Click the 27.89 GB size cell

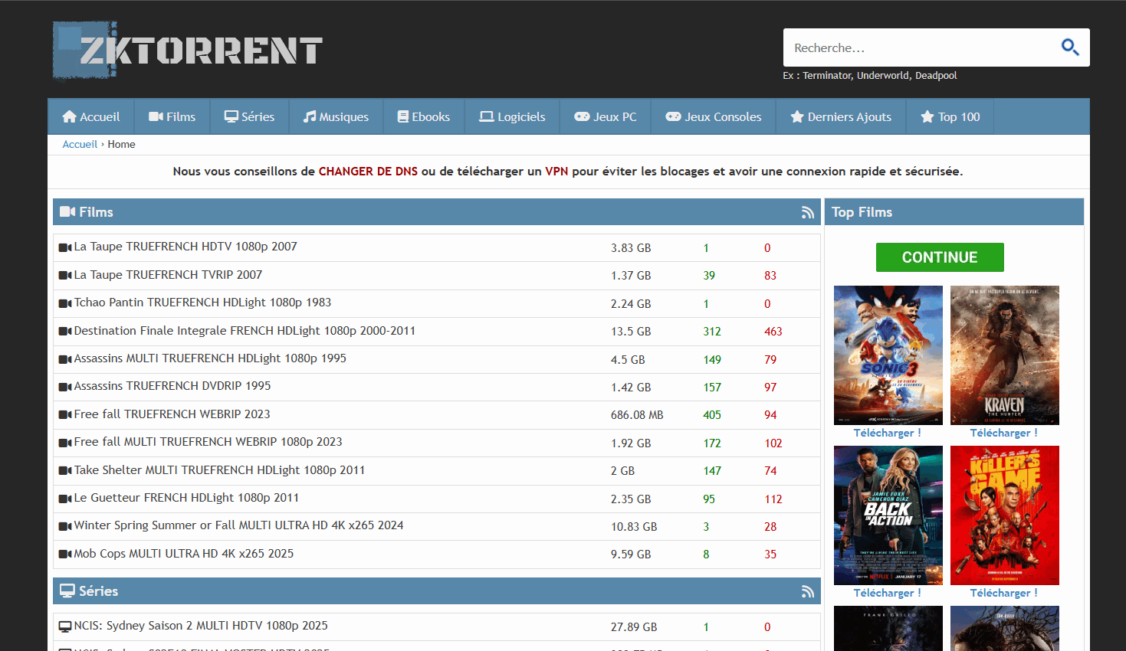point(634,627)
